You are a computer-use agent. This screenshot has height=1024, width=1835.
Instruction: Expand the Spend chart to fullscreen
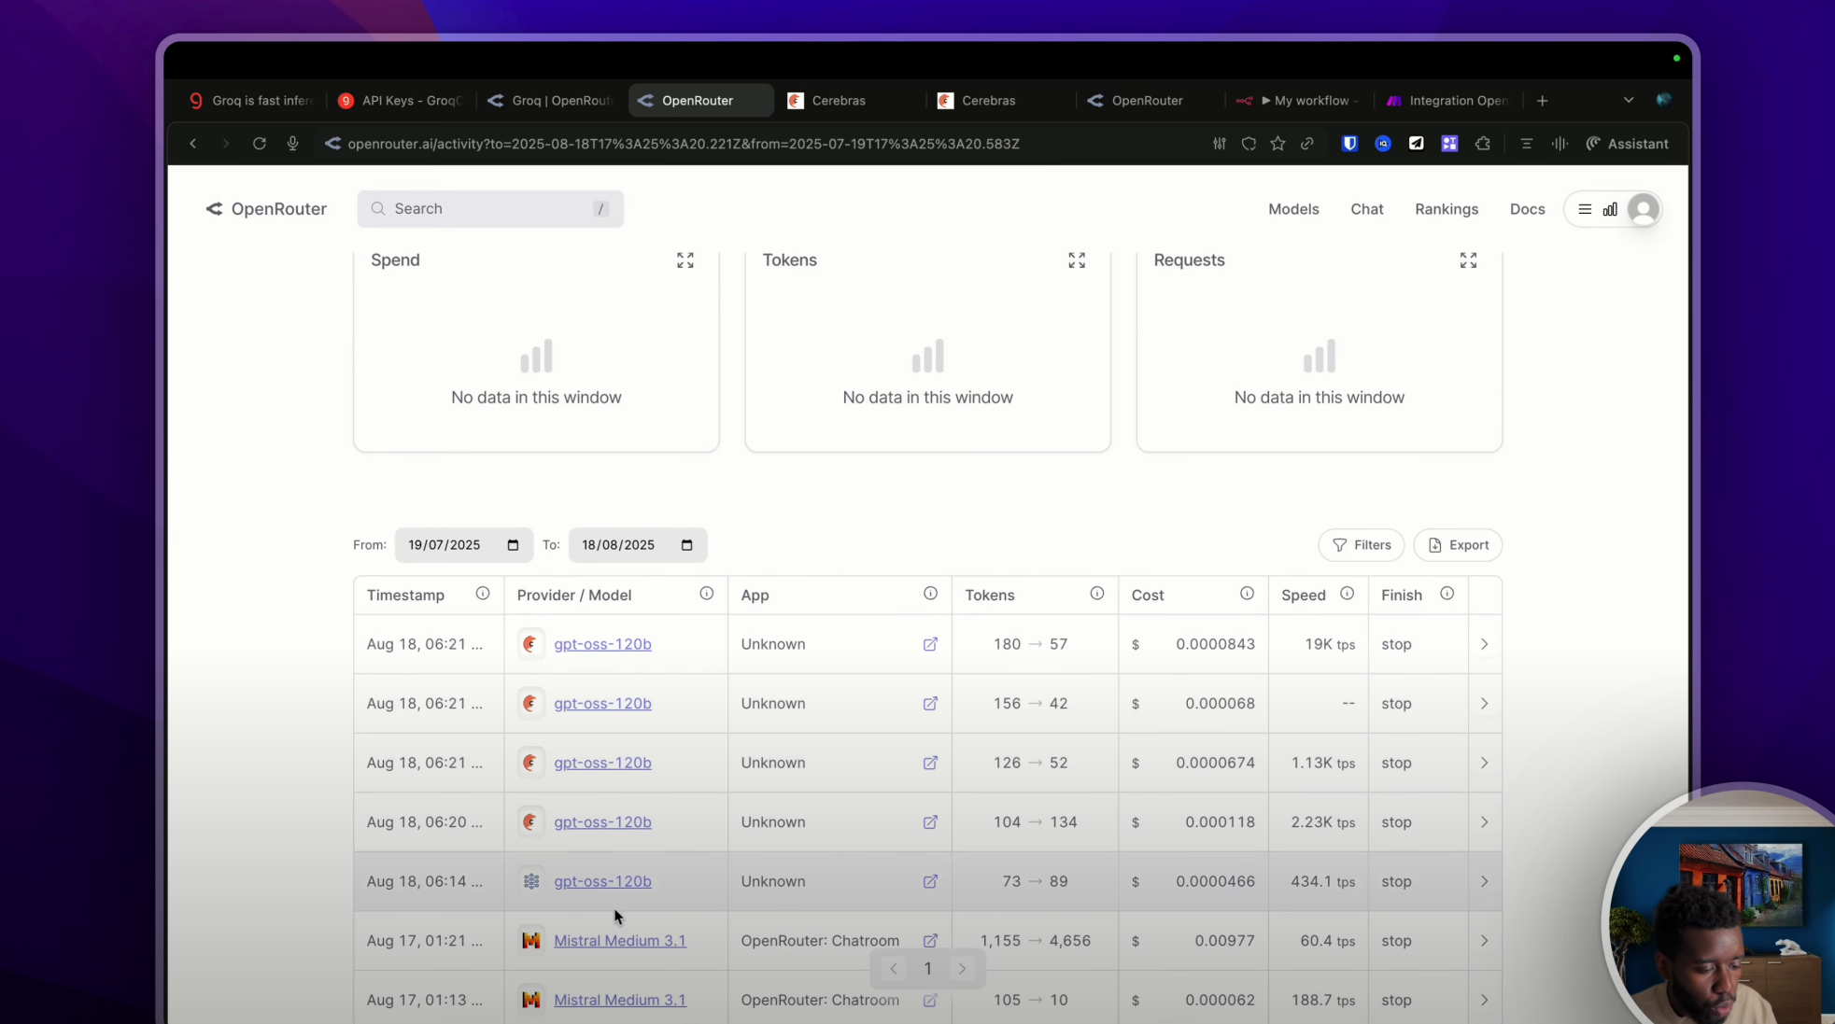pos(685,260)
